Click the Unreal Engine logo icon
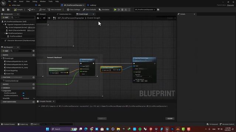 click(x=3, y=3)
